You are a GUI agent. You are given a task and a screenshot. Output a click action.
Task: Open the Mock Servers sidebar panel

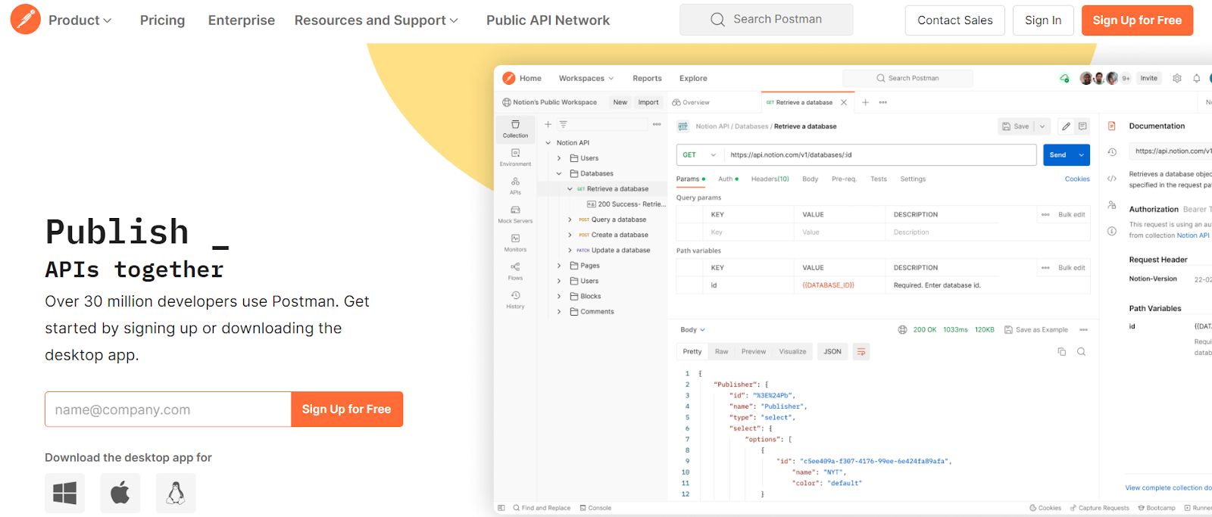pos(515,214)
